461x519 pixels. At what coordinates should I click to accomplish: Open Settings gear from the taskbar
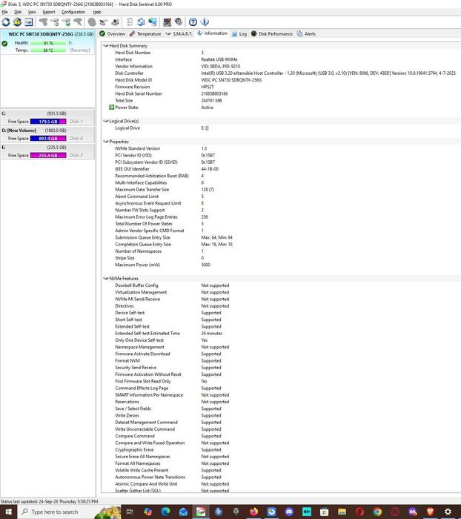click(x=448, y=512)
